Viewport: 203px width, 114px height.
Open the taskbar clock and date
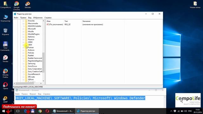click(198, 111)
